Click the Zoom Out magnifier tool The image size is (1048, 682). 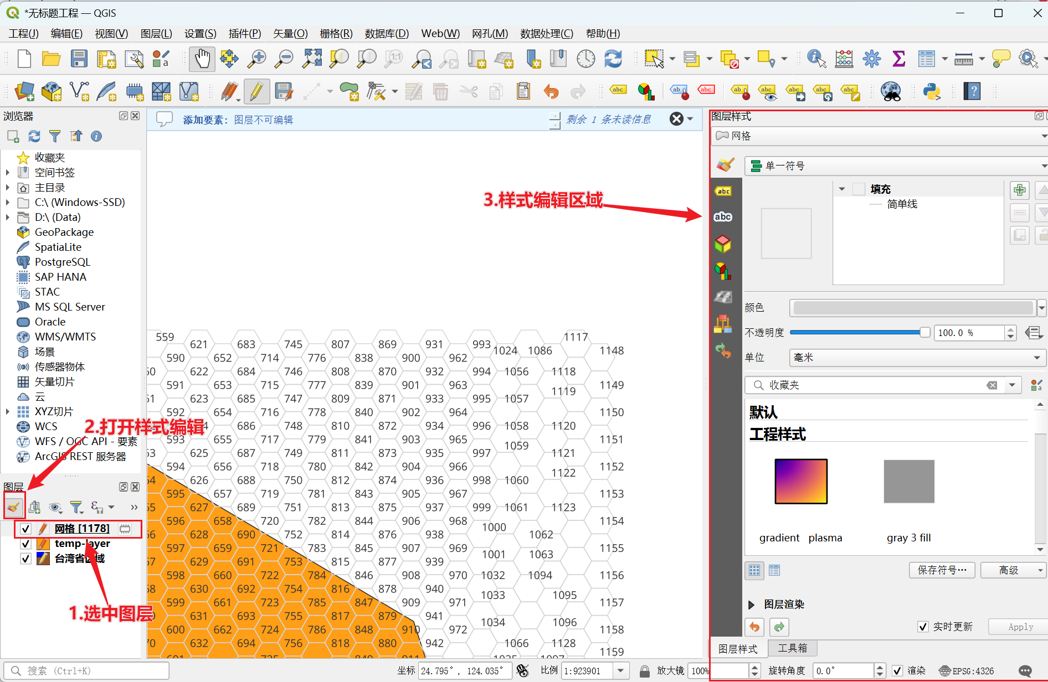[284, 59]
